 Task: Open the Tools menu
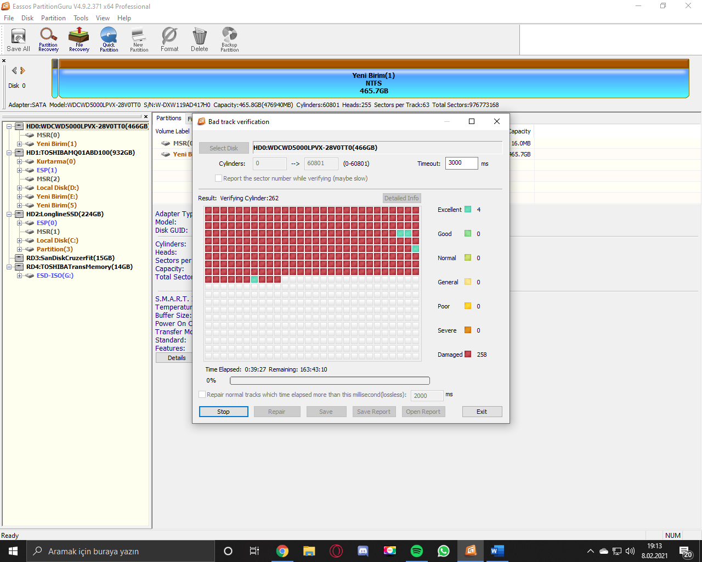[81, 18]
